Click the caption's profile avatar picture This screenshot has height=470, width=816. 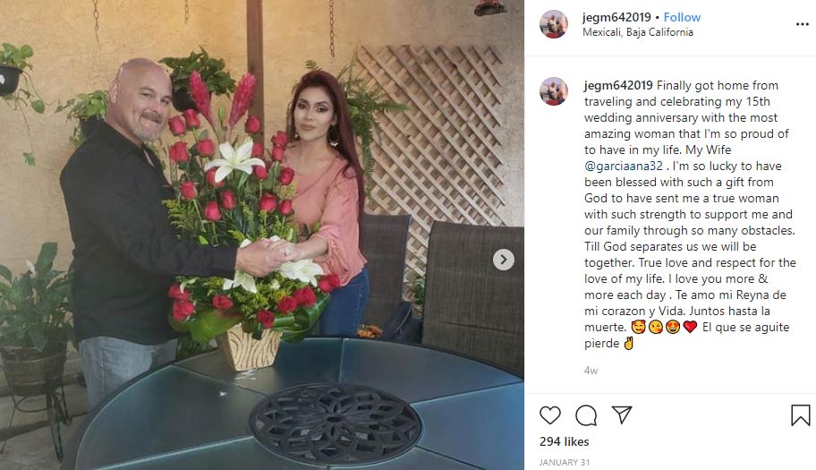point(554,91)
